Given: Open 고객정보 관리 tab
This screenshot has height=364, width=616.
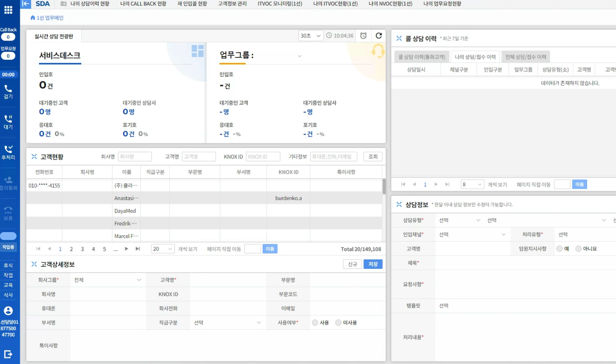Looking at the screenshot, I should [232, 4].
